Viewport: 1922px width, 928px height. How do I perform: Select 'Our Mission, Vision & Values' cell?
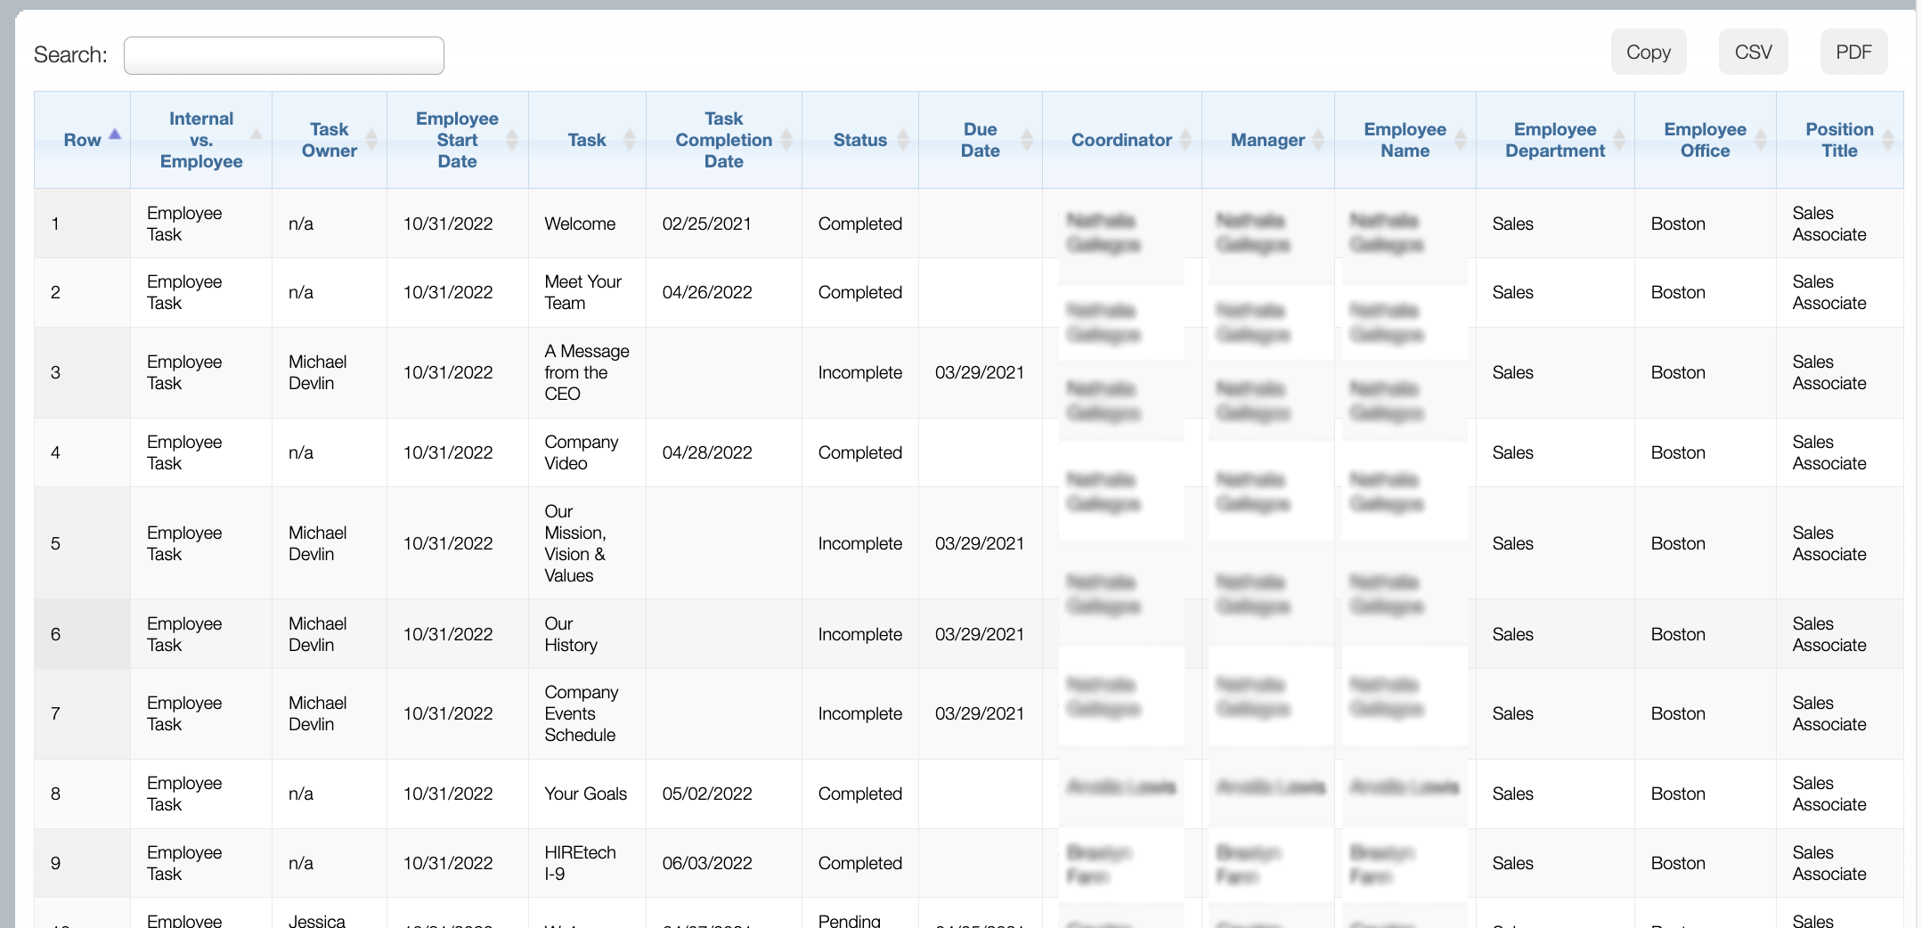coord(587,543)
